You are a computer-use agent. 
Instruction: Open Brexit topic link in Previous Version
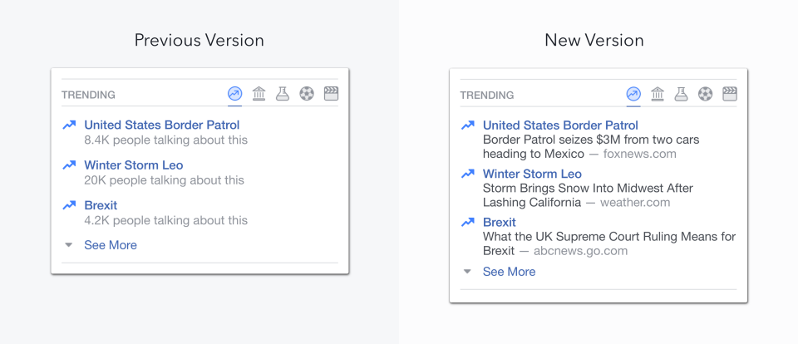(x=101, y=205)
